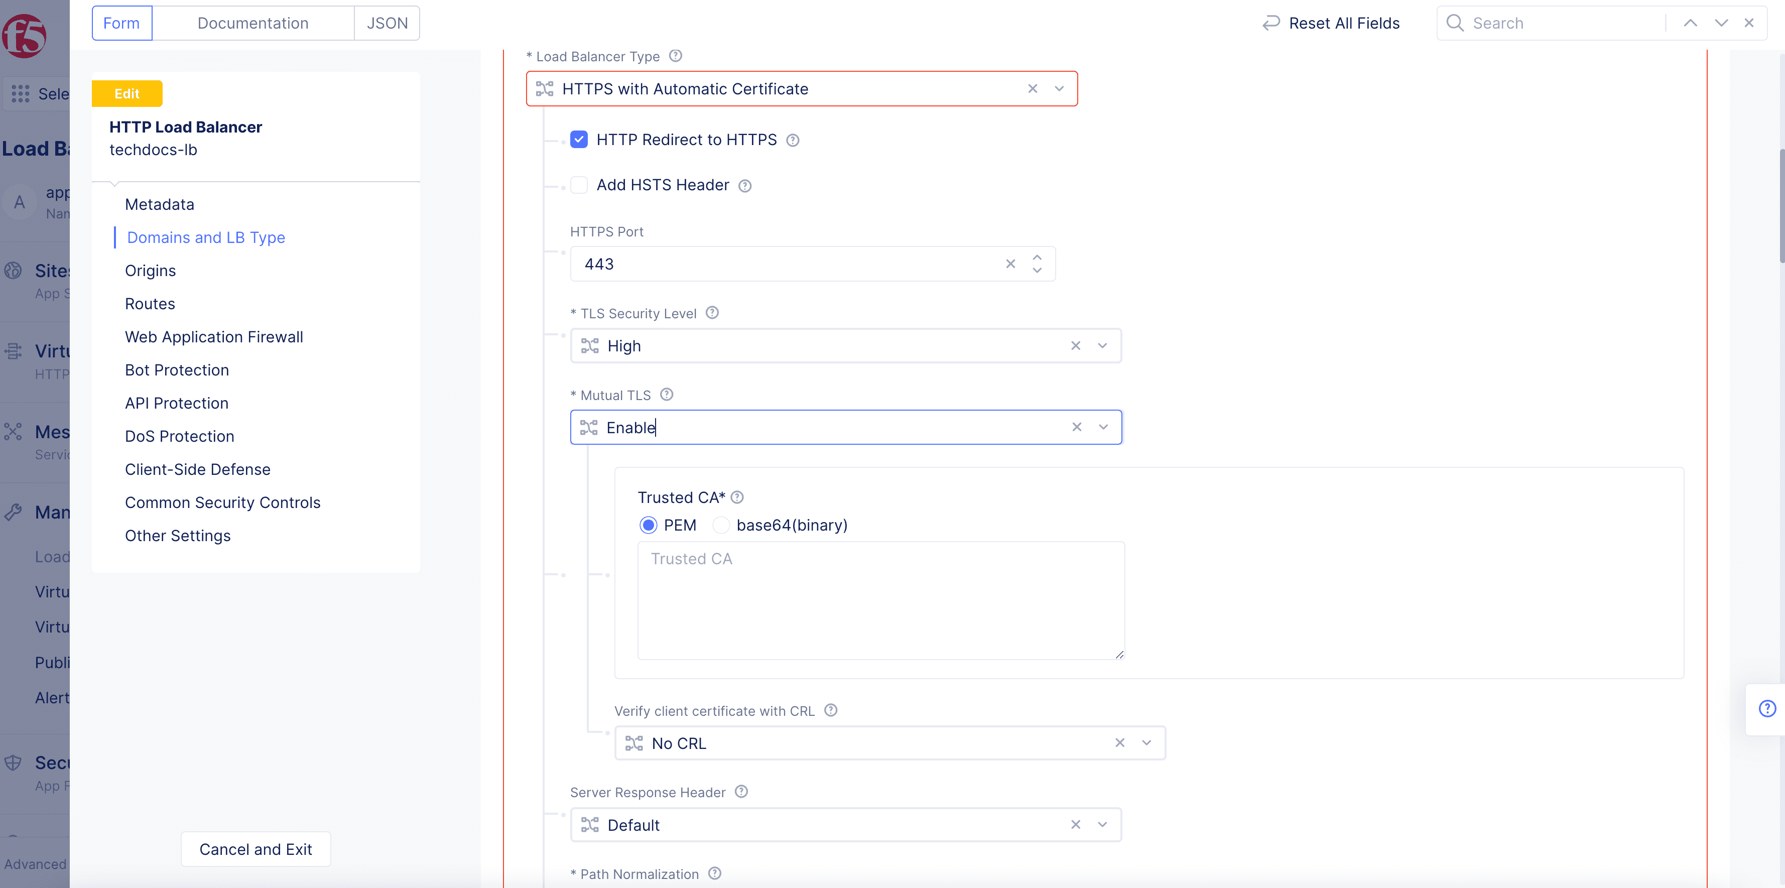Select base64(binary) radio option
1785x888 pixels.
(721, 525)
